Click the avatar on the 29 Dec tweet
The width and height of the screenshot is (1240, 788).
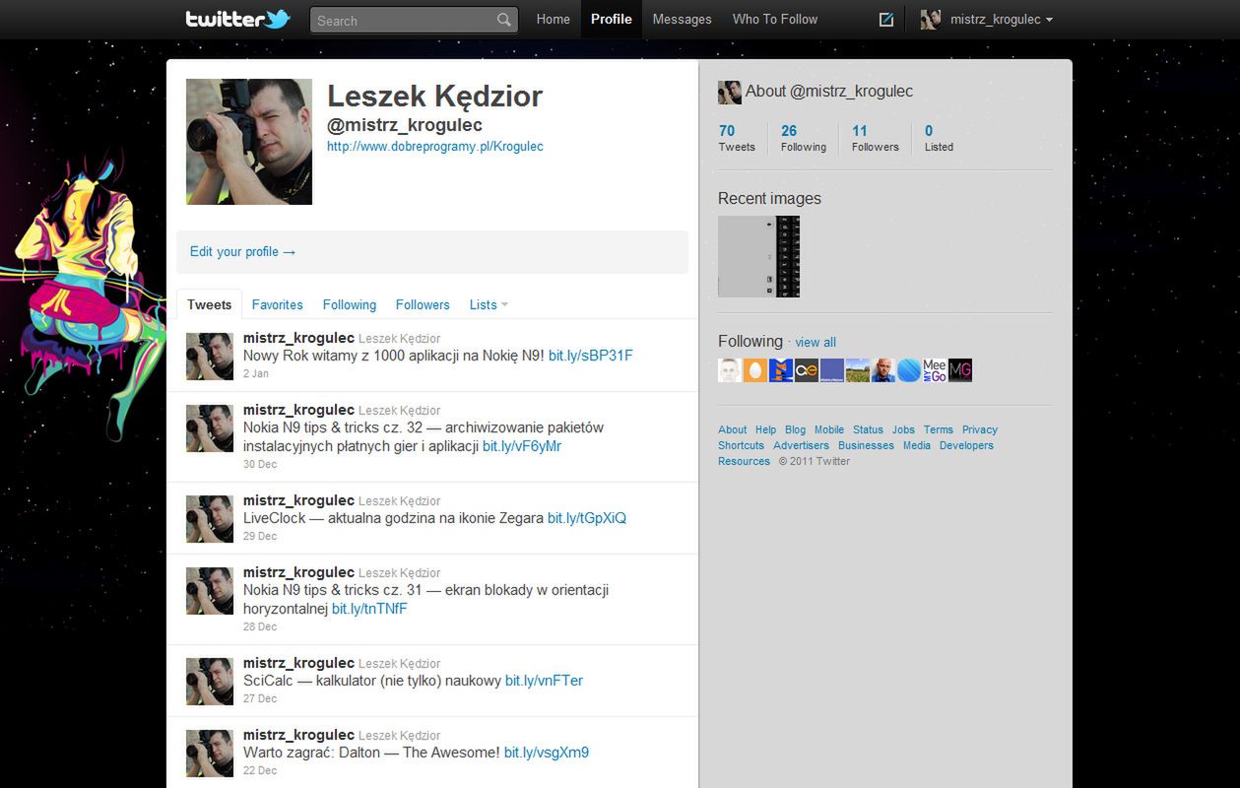pyautogui.click(x=210, y=519)
